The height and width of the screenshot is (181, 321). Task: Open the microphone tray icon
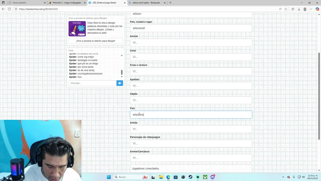coord(294,177)
